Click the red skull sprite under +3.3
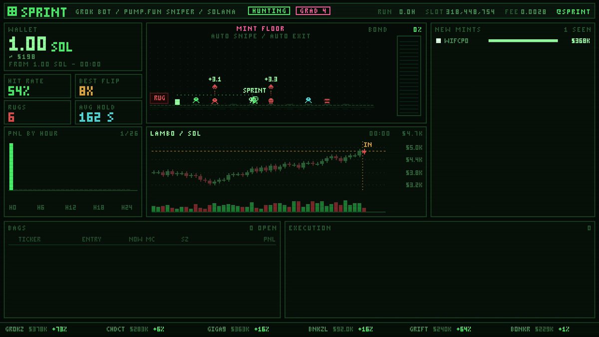This screenshot has height=337, width=599. pyautogui.click(x=271, y=100)
